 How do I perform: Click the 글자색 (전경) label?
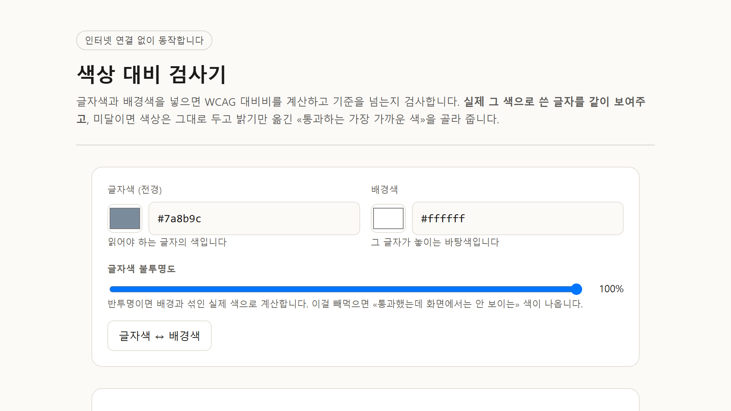point(135,190)
